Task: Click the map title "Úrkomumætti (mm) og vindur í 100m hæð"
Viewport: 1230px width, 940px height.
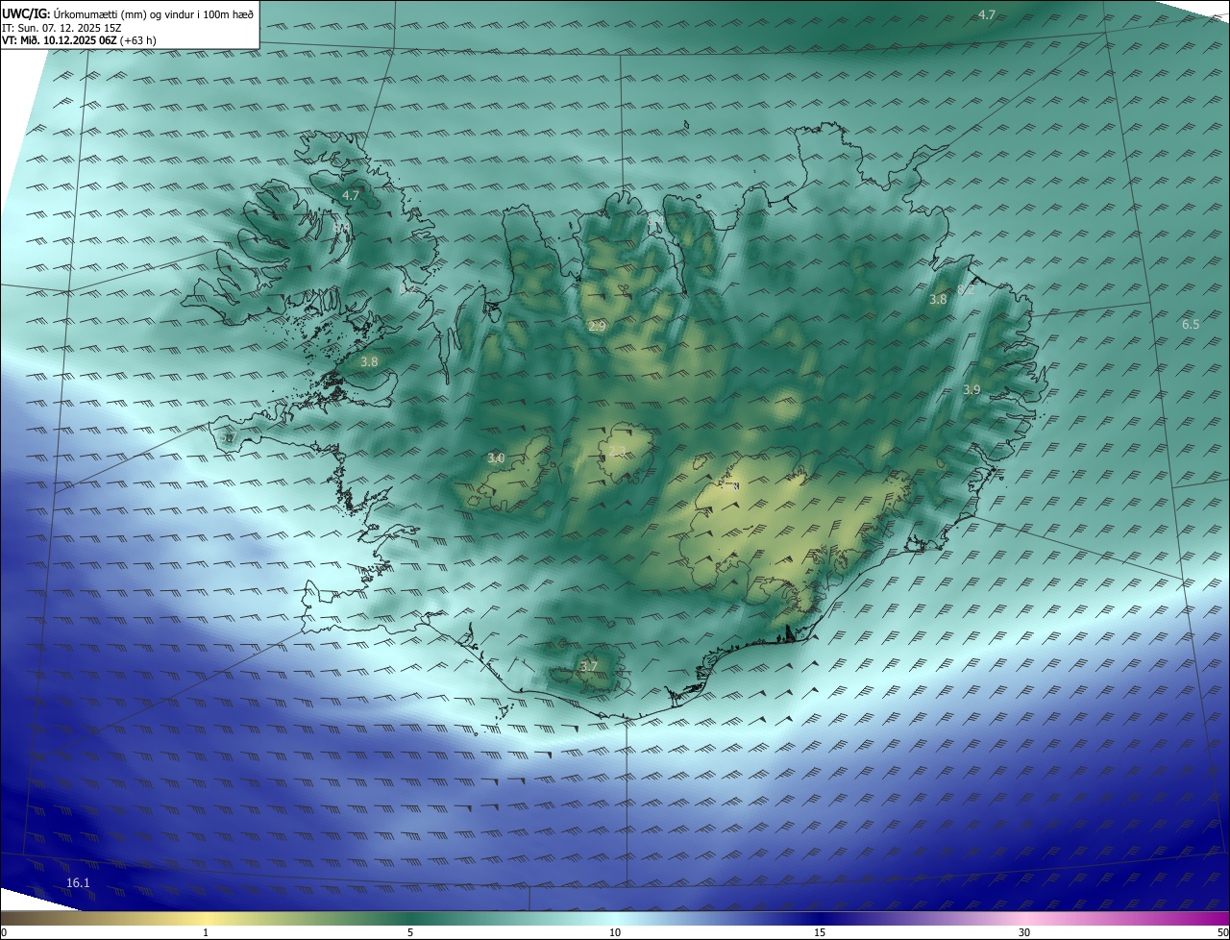Action: (154, 13)
